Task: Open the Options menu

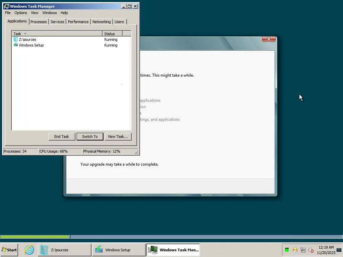Action: point(20,13)
